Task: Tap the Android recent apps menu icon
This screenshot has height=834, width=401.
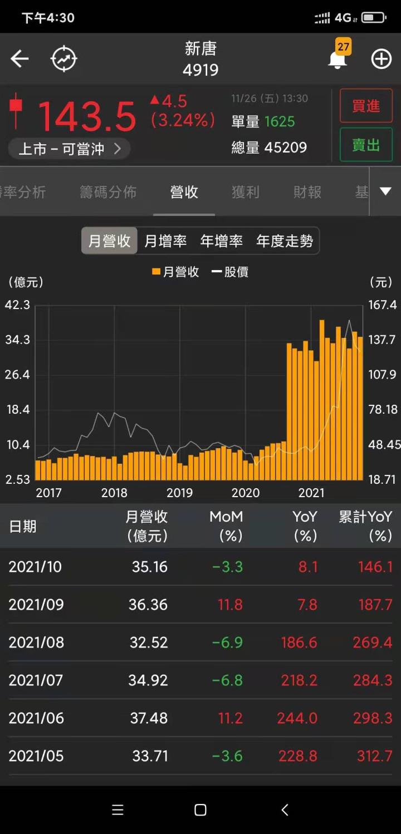Action: click(x=118, y=810)
